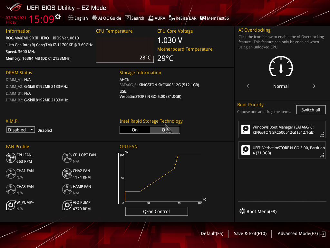Click the Windows Boot Manager disk icon
Viewport: 330px width, 248px height.
tap(246, 129)
